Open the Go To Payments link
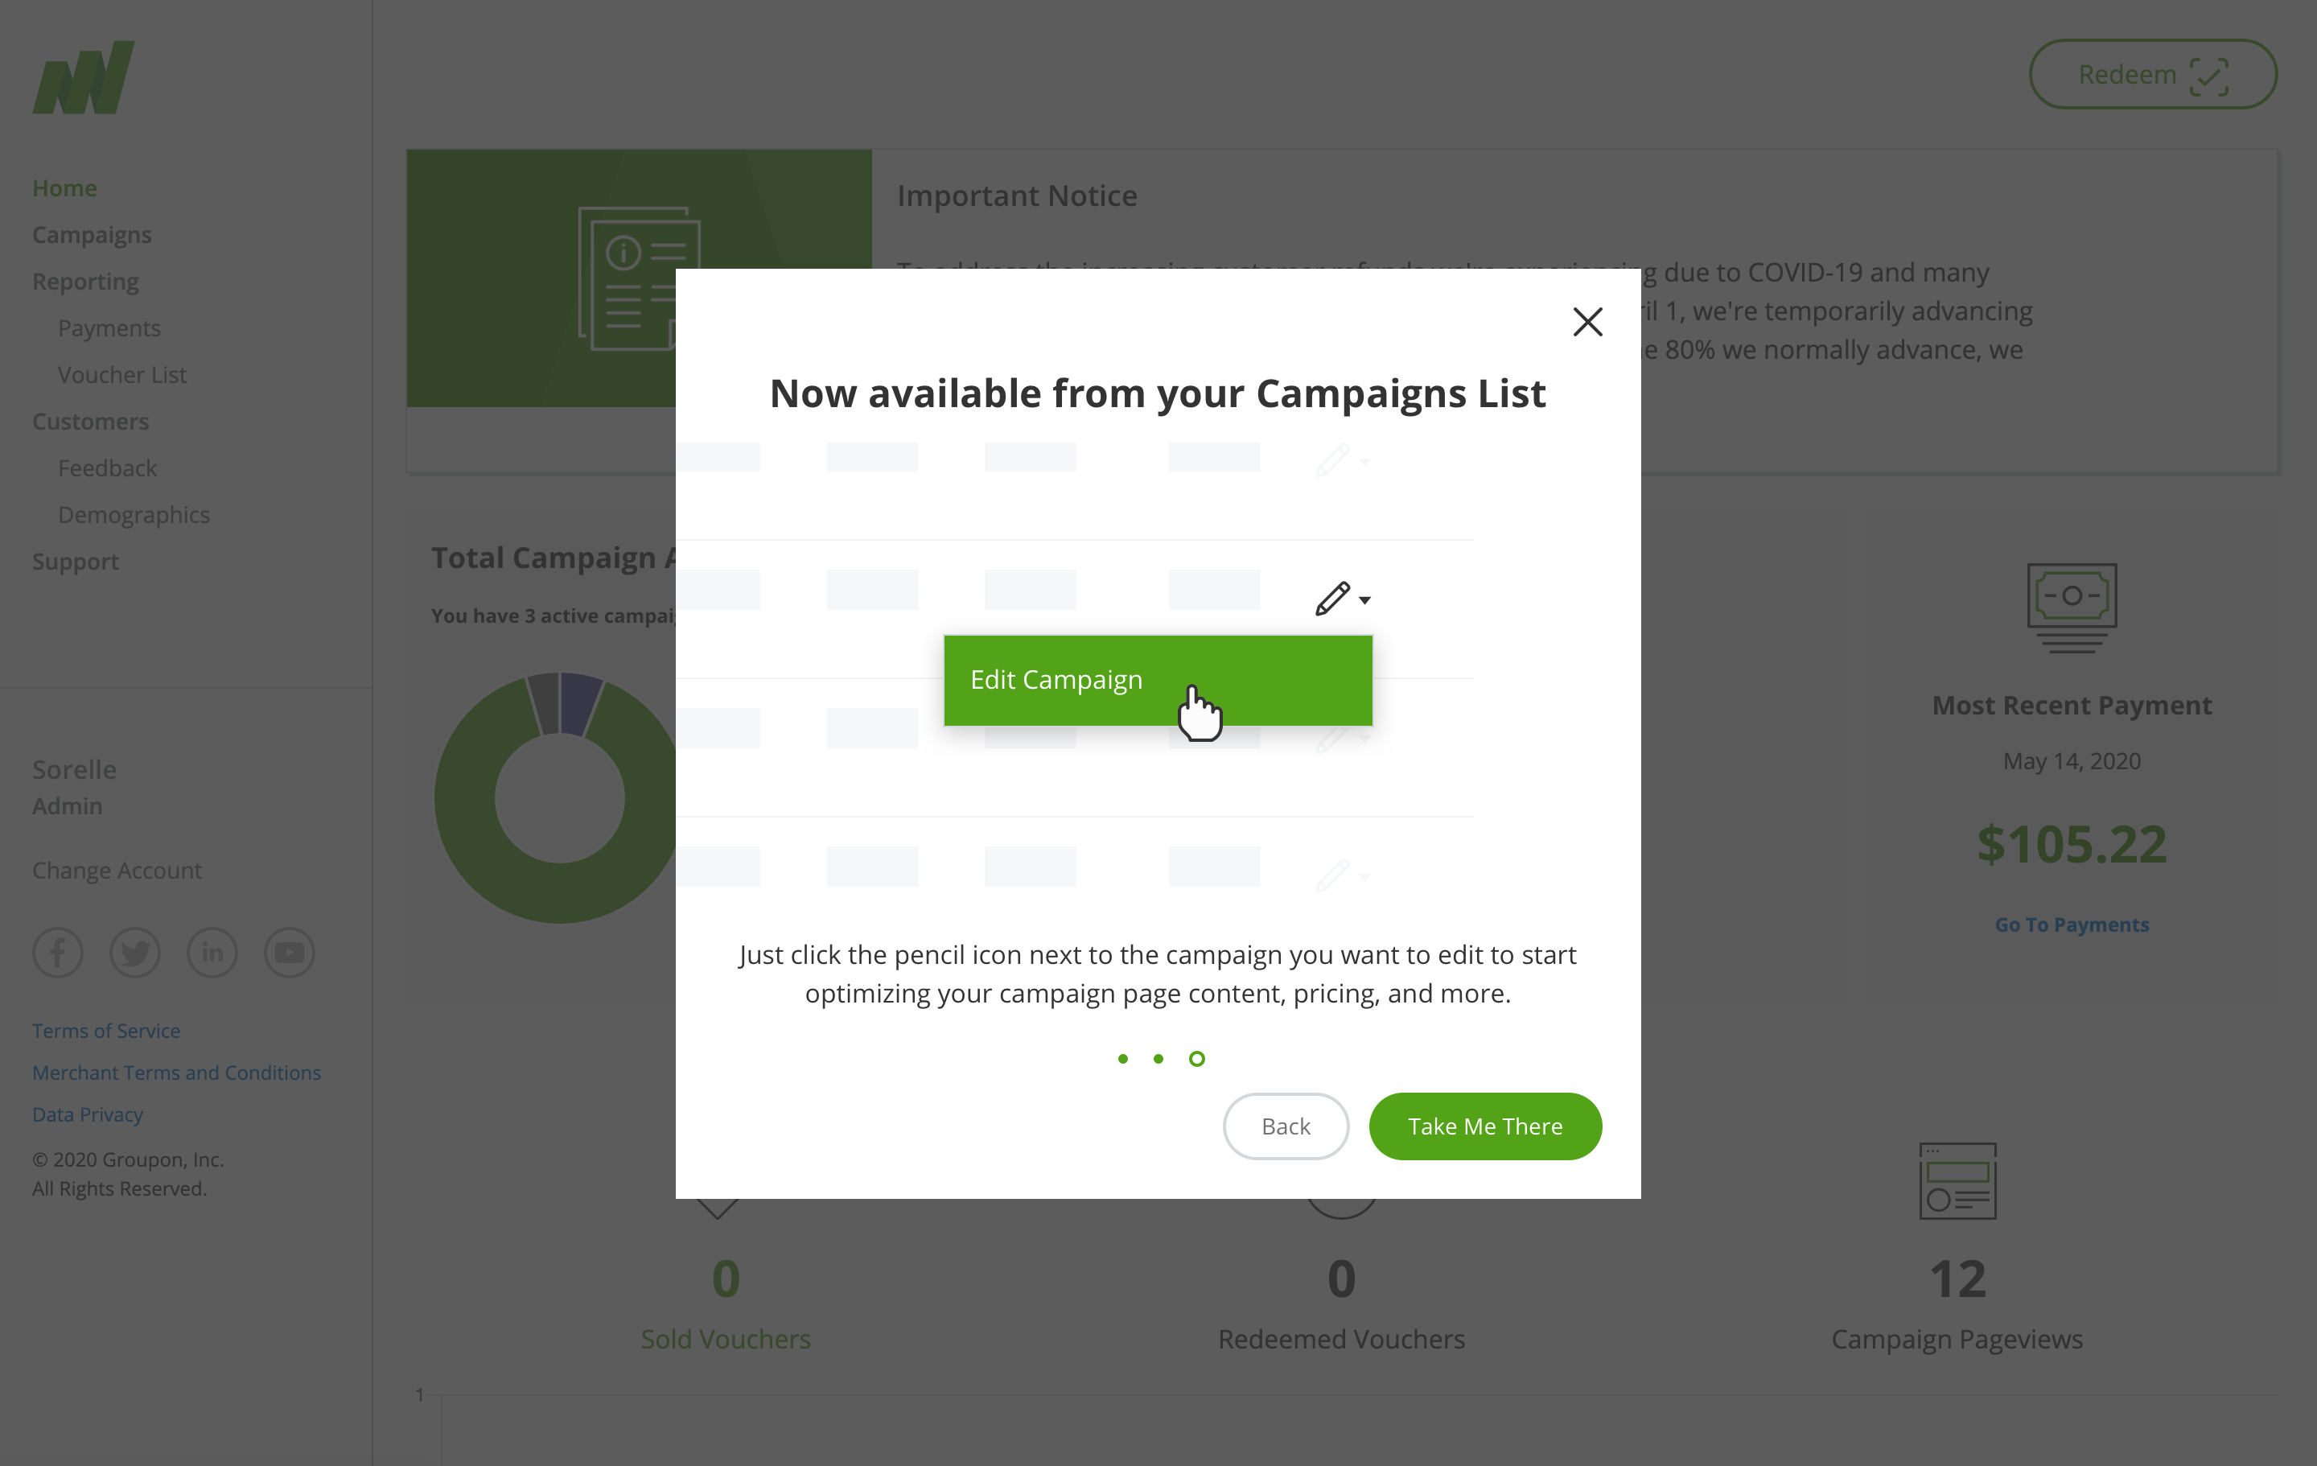 (2071, 924)
